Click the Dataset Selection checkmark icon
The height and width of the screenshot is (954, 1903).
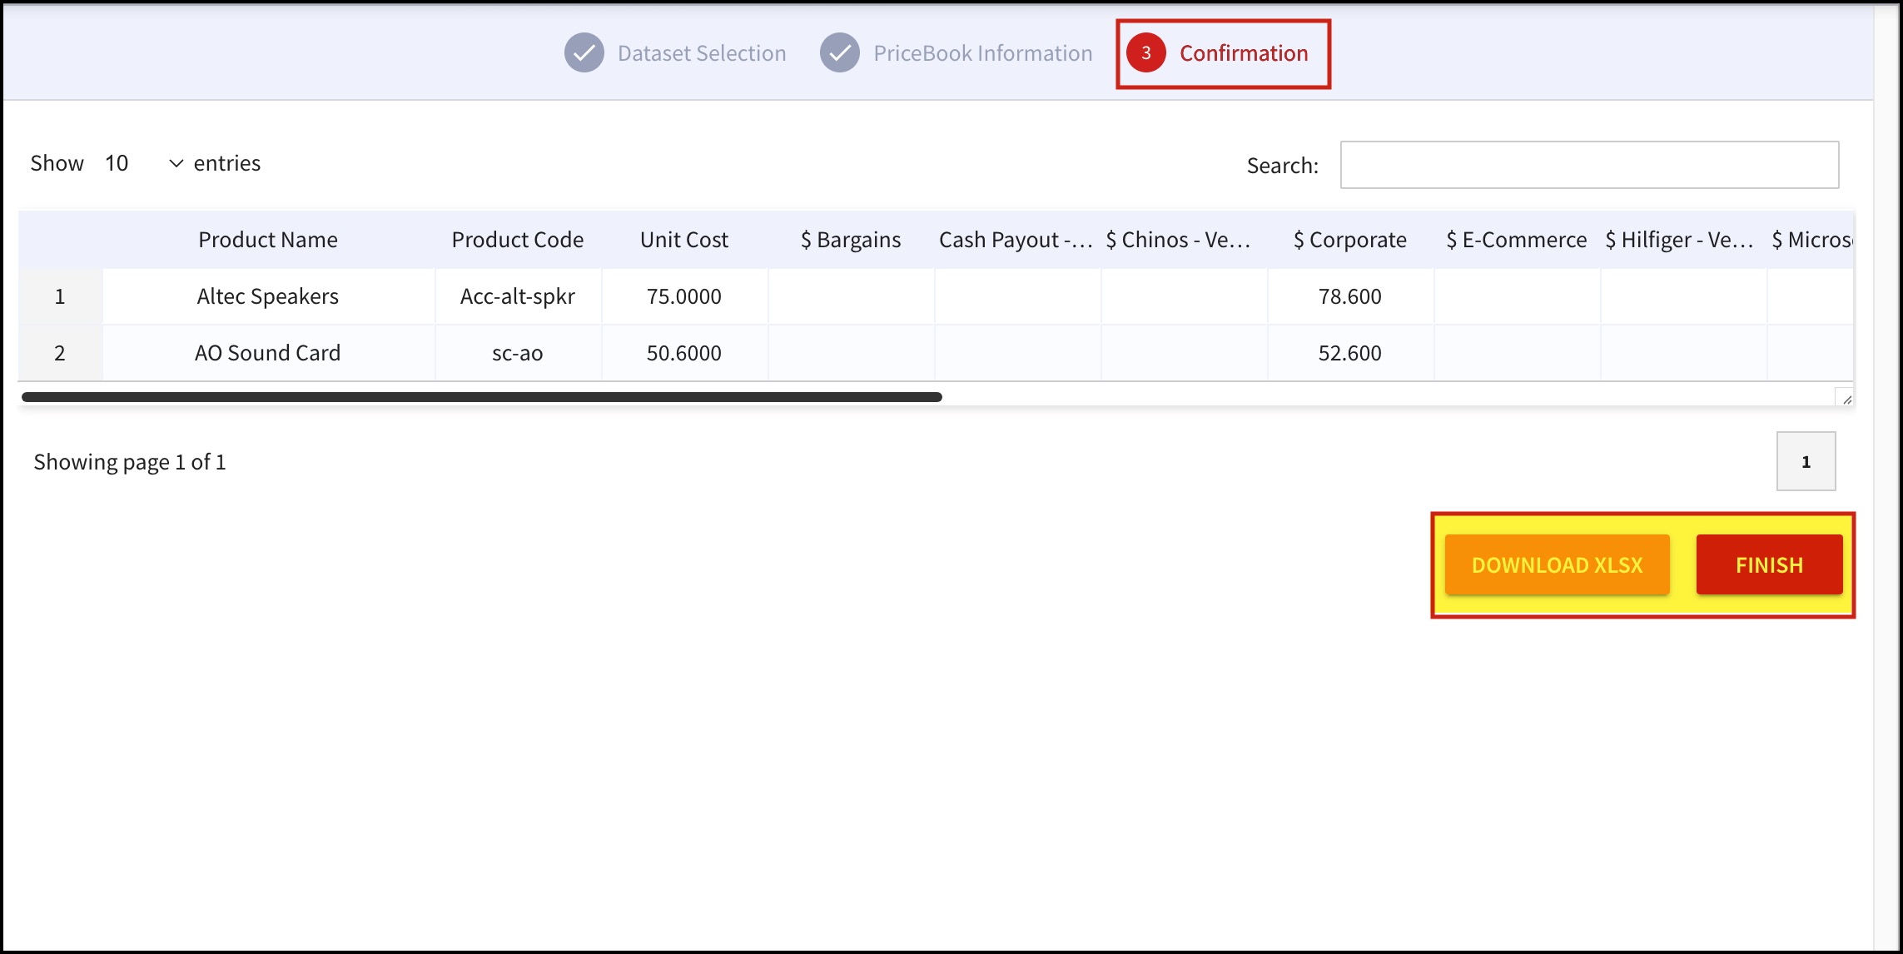click(584, 53)
